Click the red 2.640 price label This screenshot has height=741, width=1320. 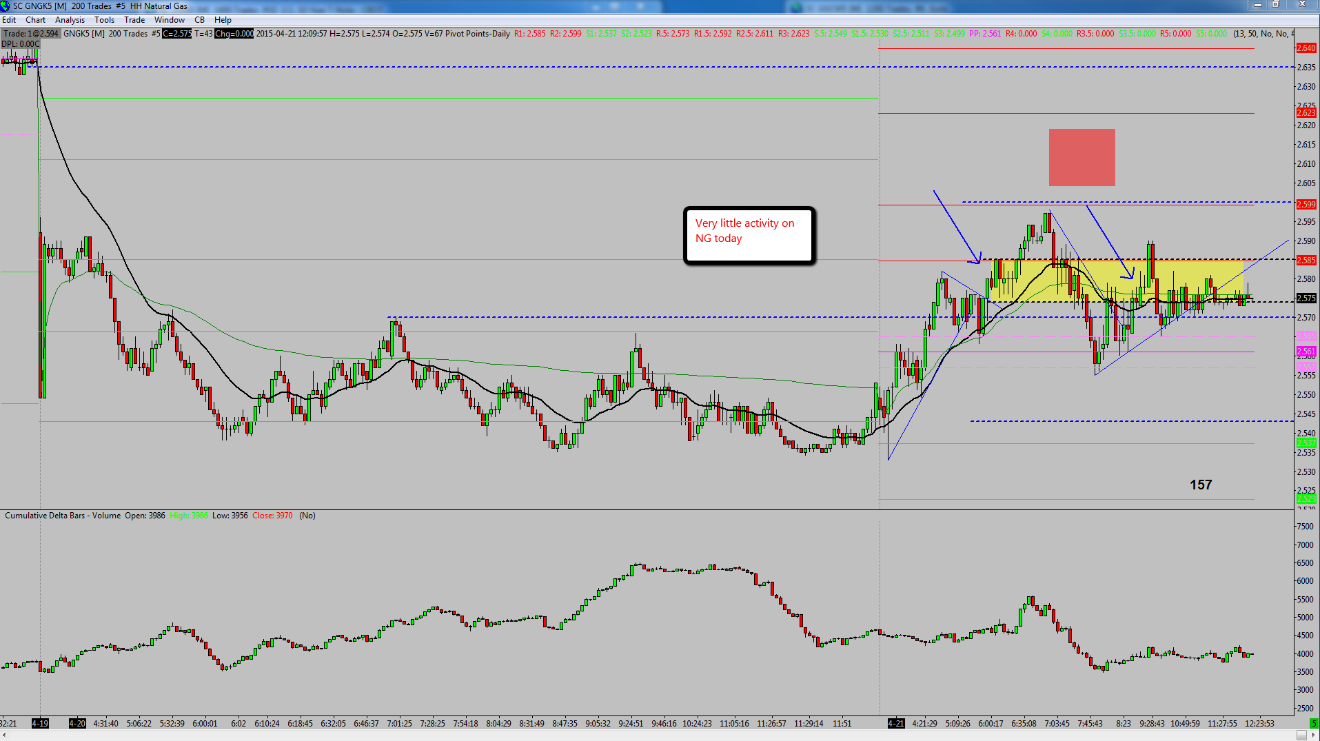(1306, 48)
